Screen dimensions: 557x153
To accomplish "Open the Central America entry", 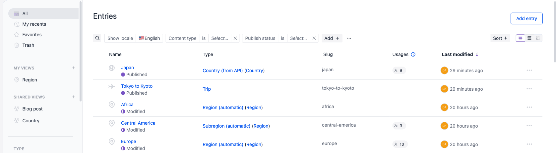I will (138, 123).
